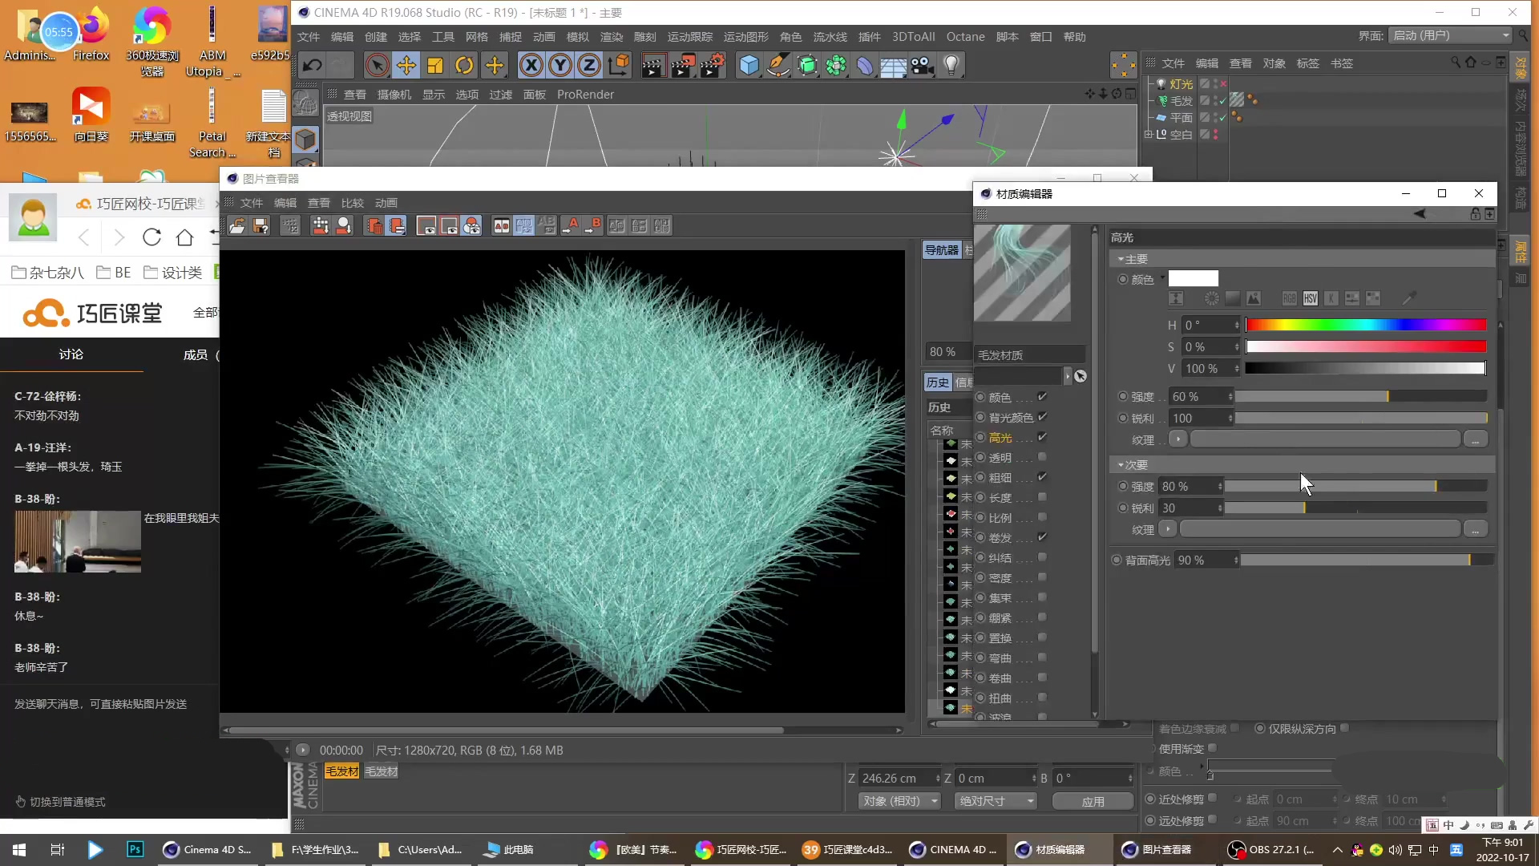Toggle the Y axis lock
The width and height of the screenshot is (1539, 866).
(x=559, y=66)
